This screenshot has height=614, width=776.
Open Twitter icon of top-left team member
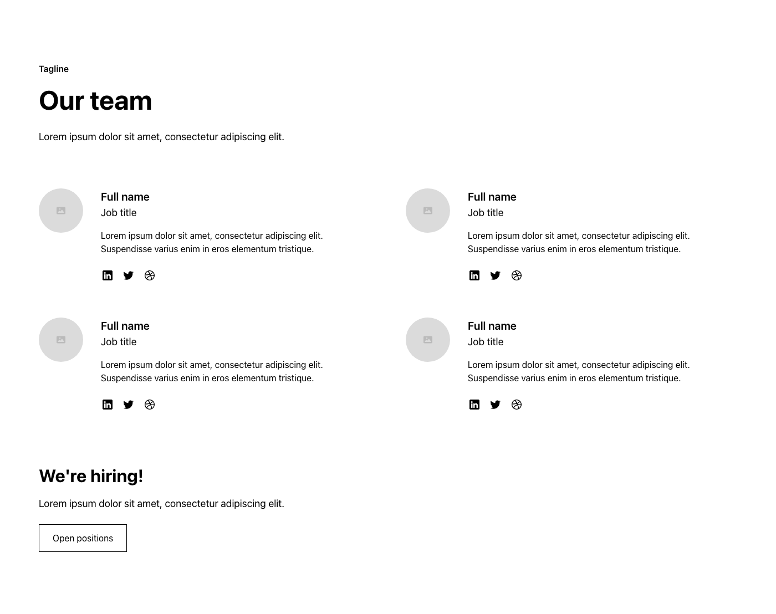tap(129, 275)
